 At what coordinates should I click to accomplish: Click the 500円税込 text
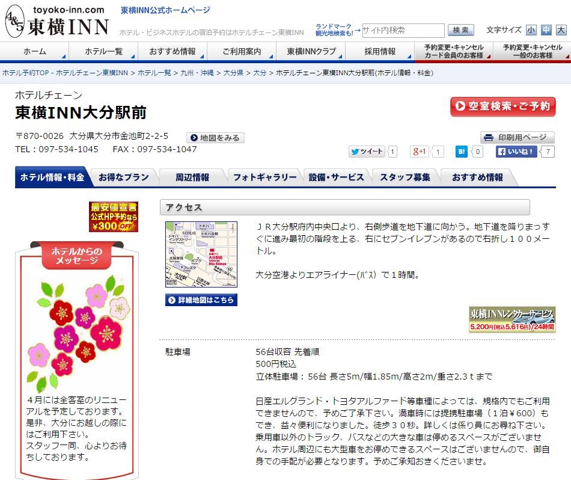pyautogui.click(x=276, y=364)
